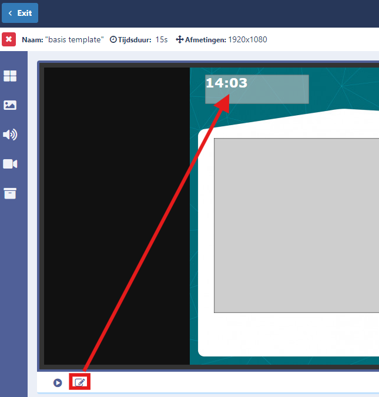Screen dimensions: 379x397
Task: Open the layout grid panel in sidebar
Action: (x=10, y=76)
